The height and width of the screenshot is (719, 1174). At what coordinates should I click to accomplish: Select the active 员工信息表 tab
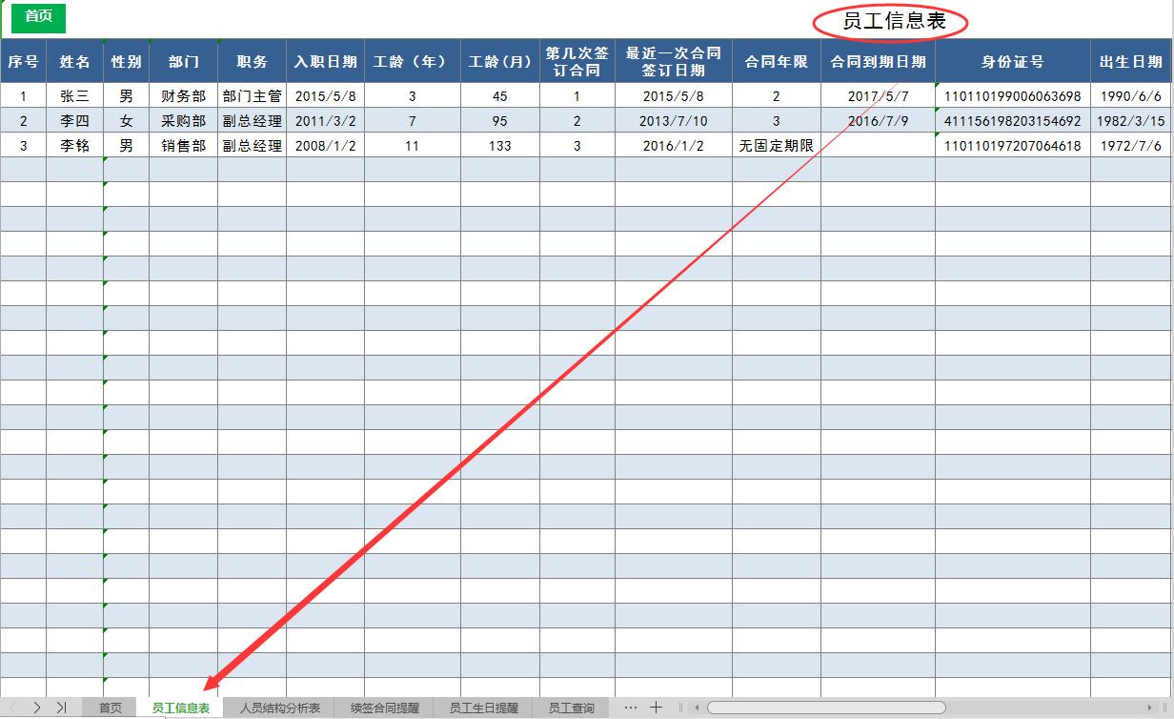click(184, 708)
